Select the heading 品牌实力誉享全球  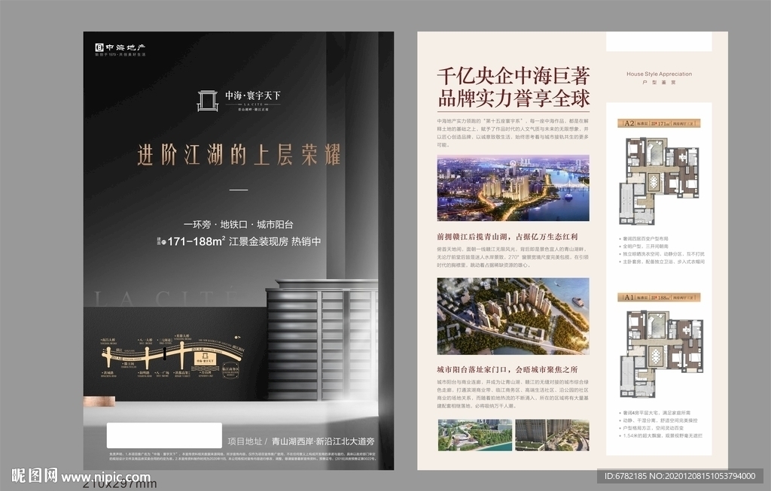[x=513, y=99]
